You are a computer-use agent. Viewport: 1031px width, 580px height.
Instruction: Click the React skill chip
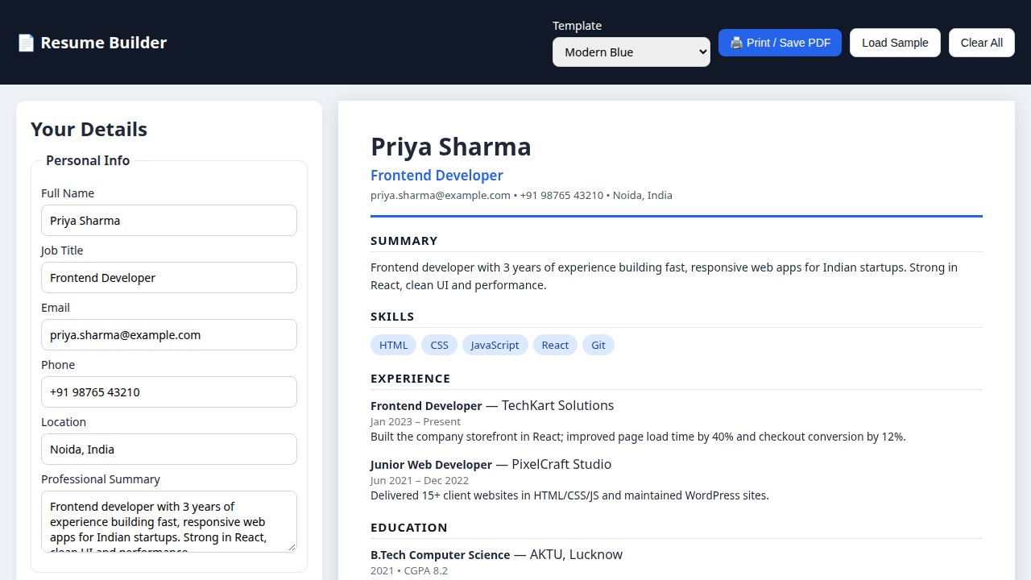tap(555, 345)
